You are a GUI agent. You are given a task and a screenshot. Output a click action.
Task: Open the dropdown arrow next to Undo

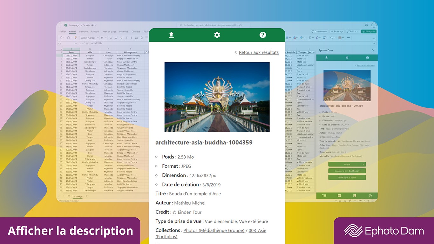(64, 38)
